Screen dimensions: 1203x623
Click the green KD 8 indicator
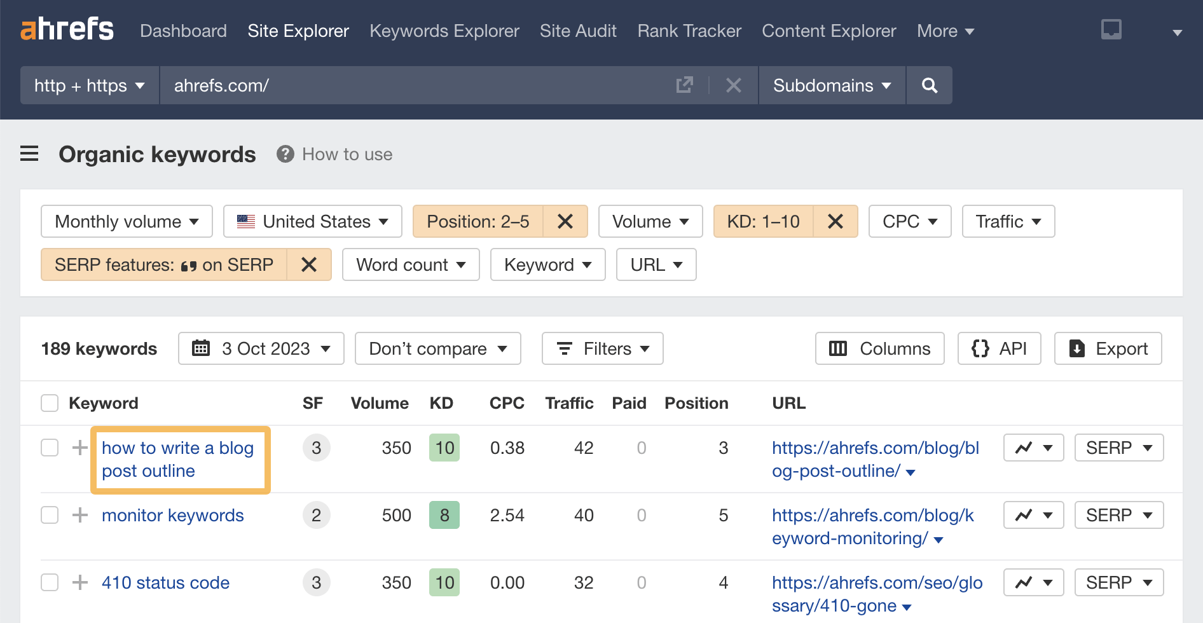point(444,515)
